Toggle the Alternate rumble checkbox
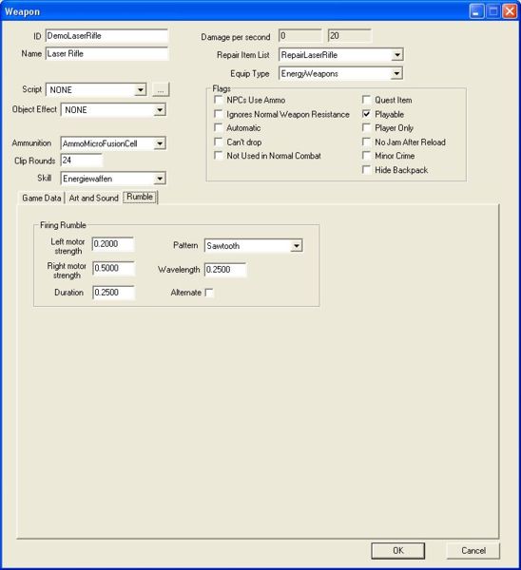The width and height of the screenshot is (521, 570). point(209,293)
